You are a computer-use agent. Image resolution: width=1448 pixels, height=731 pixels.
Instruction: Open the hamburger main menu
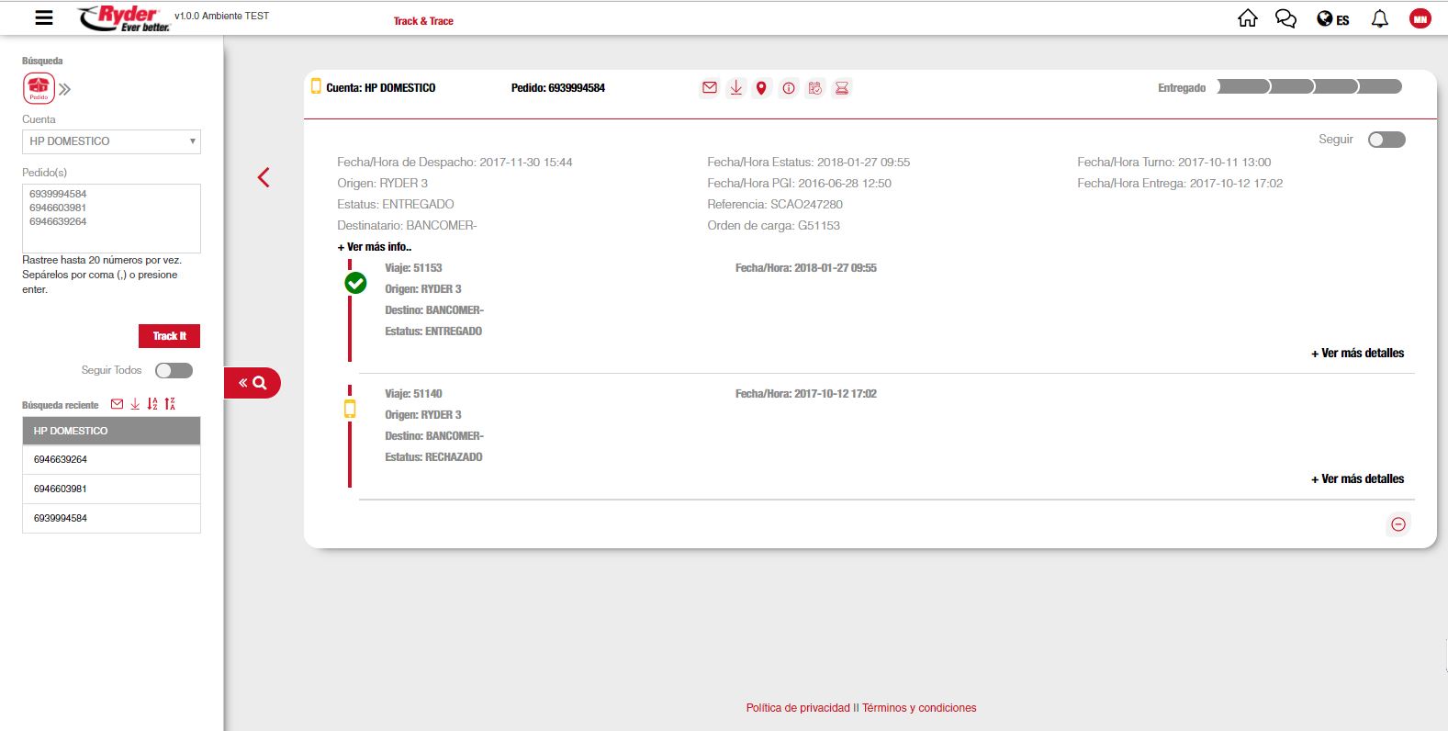(x=43, y=17)
